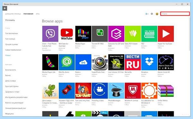Select the Live Interior 3D Free tile
This screenshot has height=119, width=193.
click(x=116, y=62)
